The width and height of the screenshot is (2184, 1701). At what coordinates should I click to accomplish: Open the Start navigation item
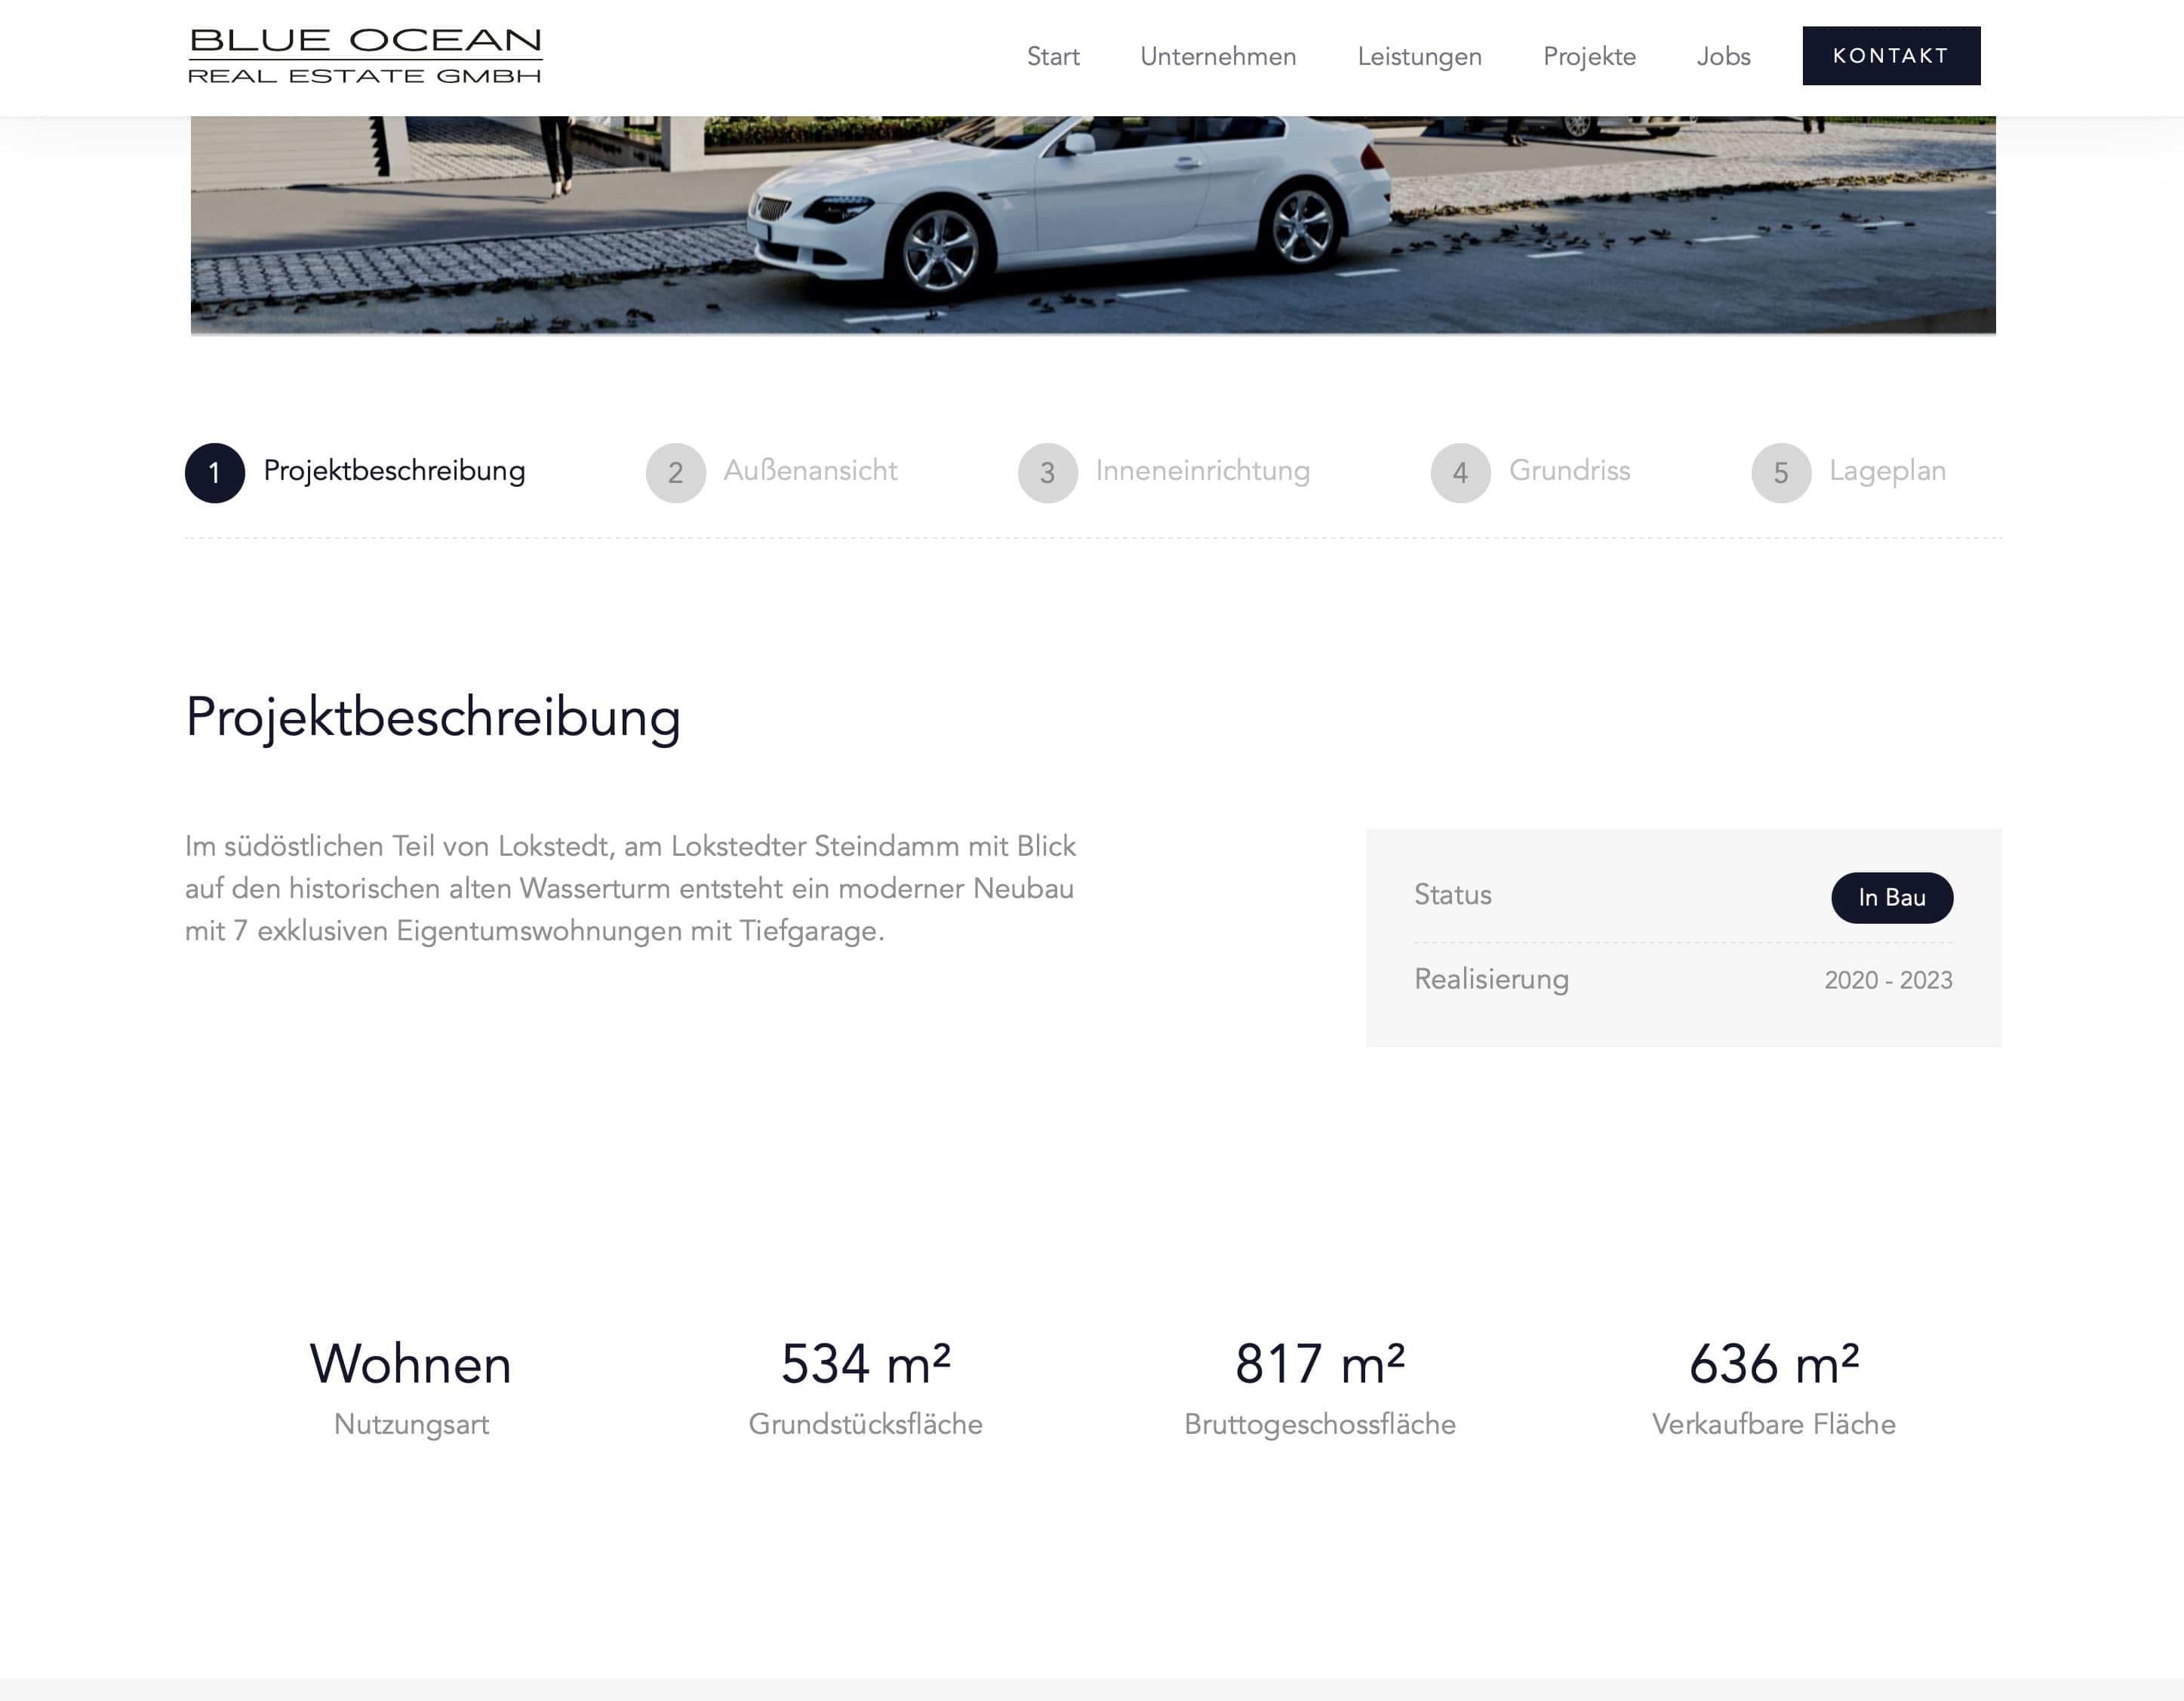tap(1053, 56)
